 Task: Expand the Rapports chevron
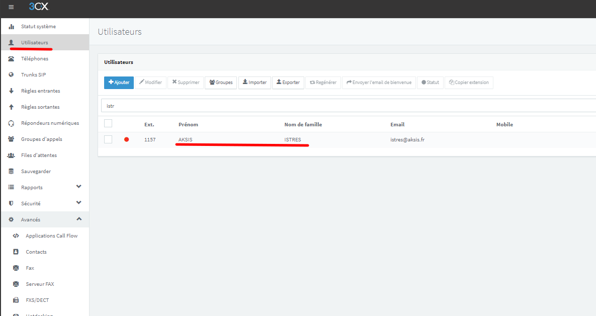pos(79,187)
